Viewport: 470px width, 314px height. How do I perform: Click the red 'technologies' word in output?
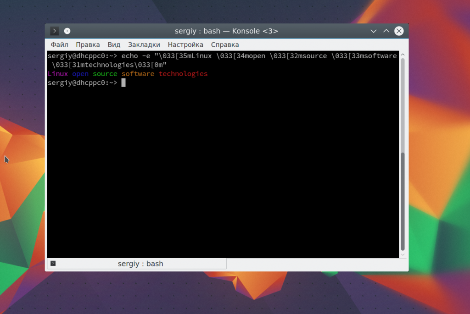(x=183, y=74)
